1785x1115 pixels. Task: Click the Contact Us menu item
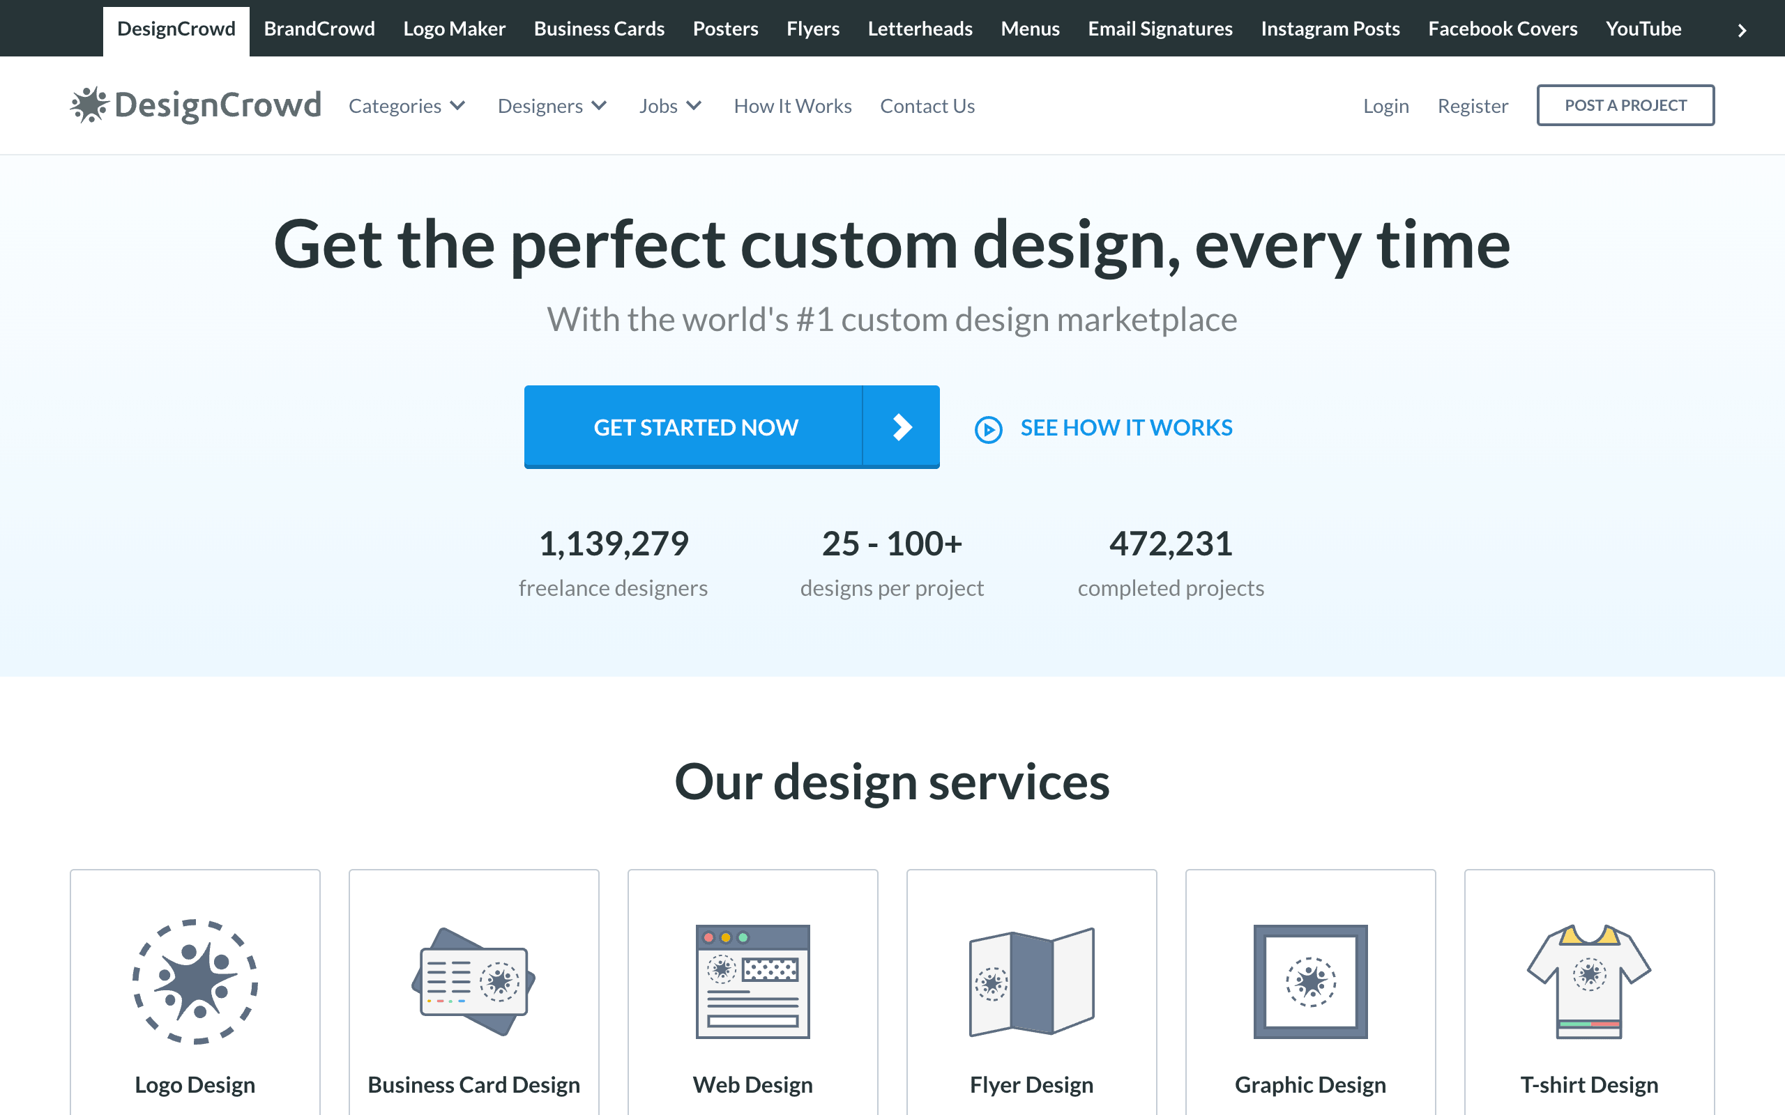point(928,105)
